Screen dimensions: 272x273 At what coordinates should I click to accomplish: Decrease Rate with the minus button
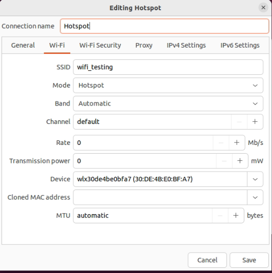221,142
